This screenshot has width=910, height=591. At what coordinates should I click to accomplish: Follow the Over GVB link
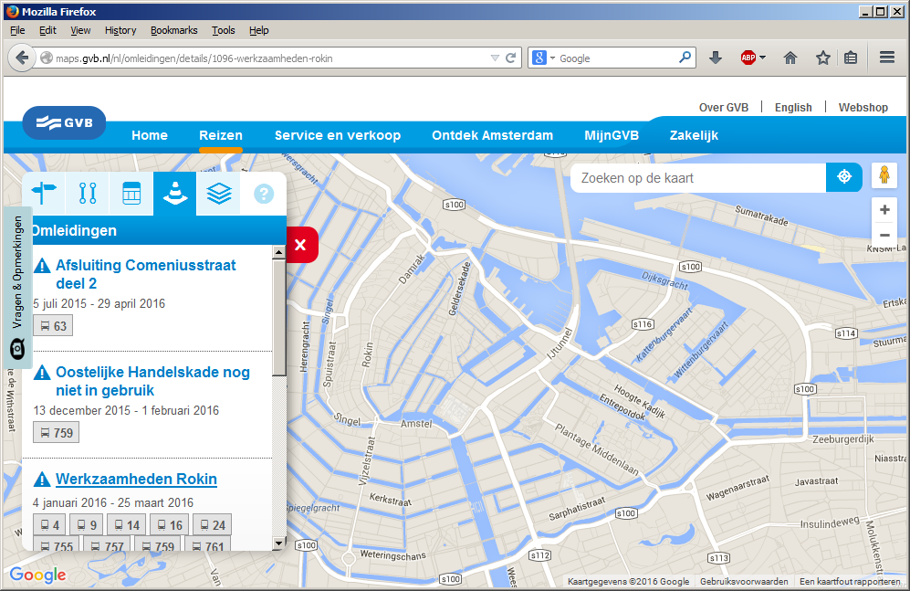[x=724, y=108]
